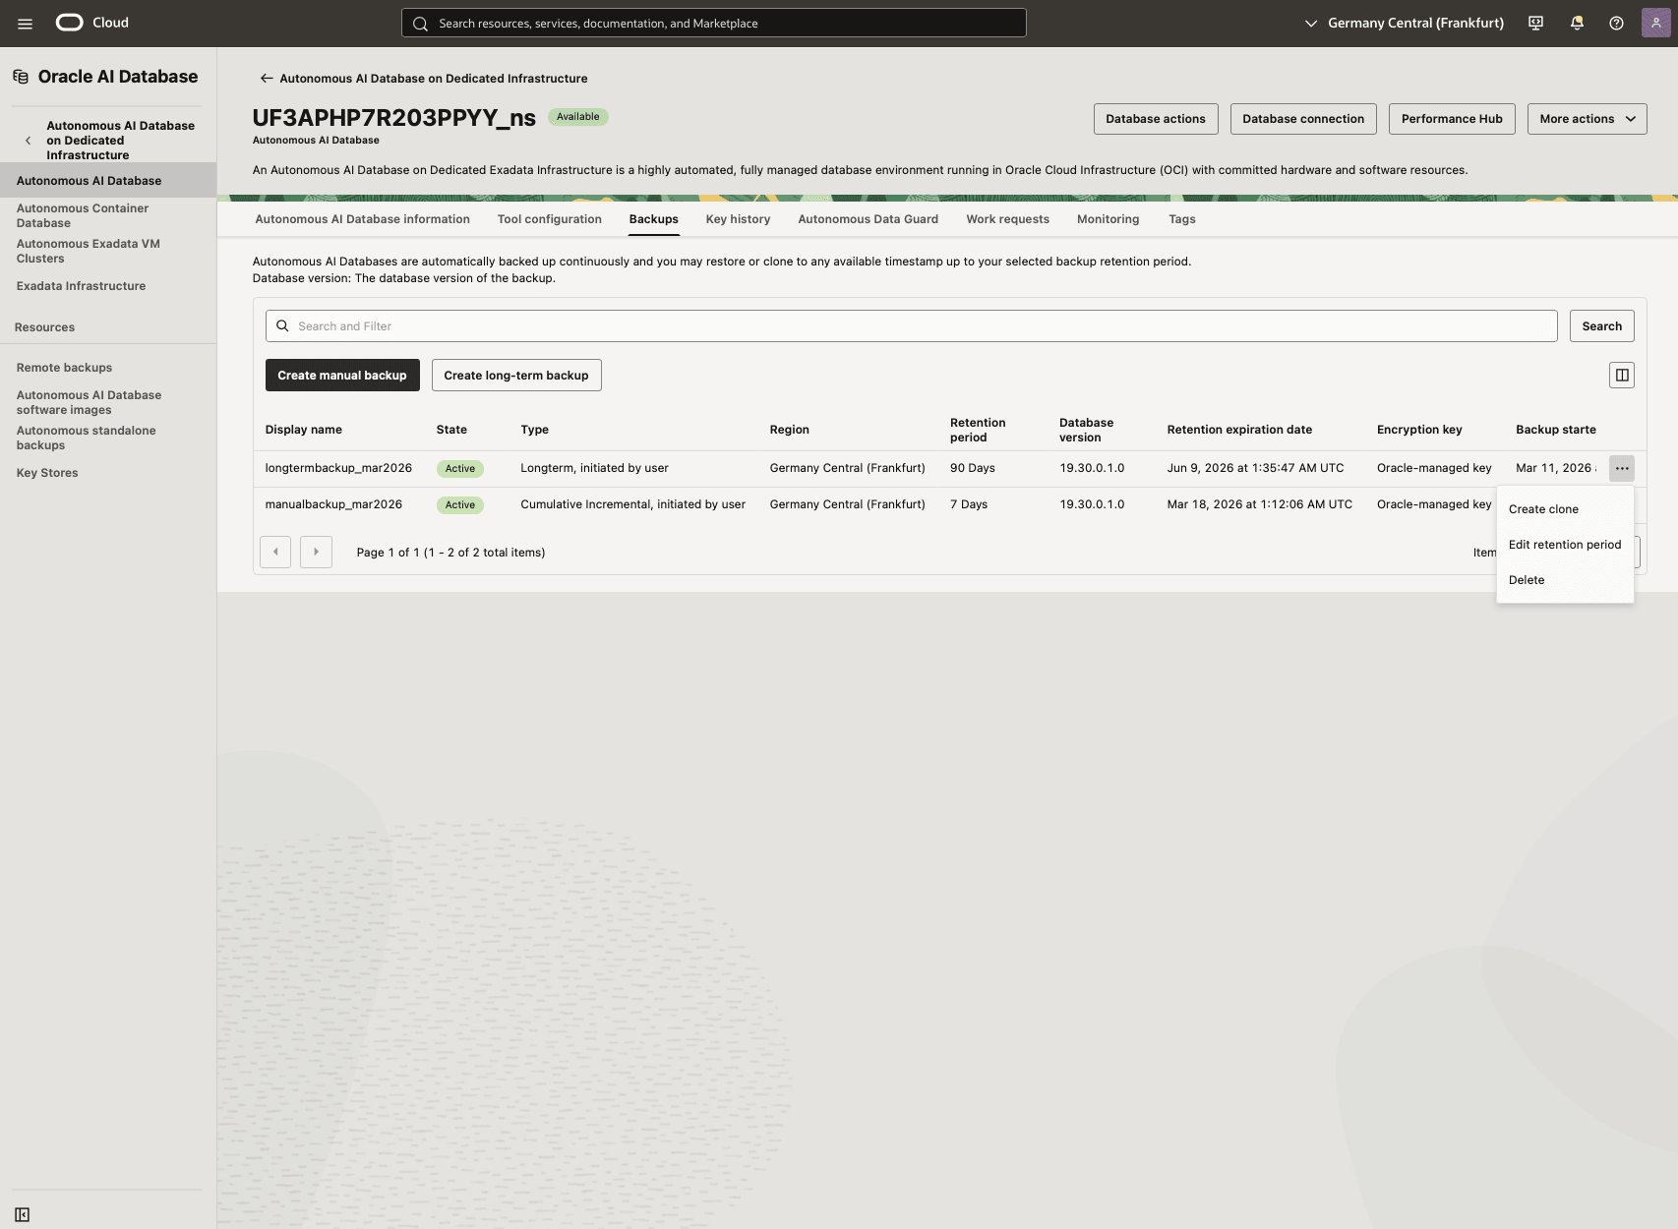The height and width of the screenshot is (1229, 1678).
Task: Switch to the Tags tab
Action: coord(1181,219)
